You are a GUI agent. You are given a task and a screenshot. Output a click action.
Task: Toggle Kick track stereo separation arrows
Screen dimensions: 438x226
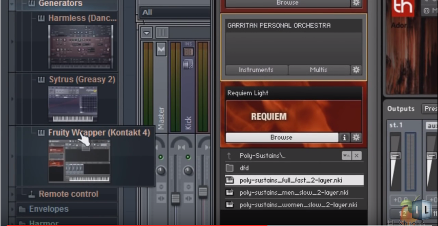tap(189, 199)
